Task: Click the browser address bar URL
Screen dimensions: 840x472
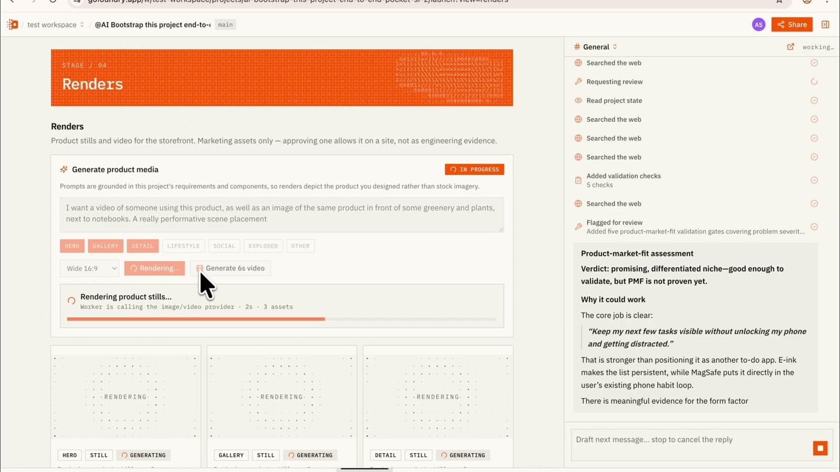Action: coord(298,2)
